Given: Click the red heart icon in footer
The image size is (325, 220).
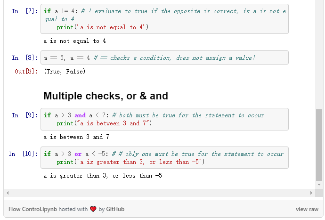Looking at the screenshot, I should (93, 209).
